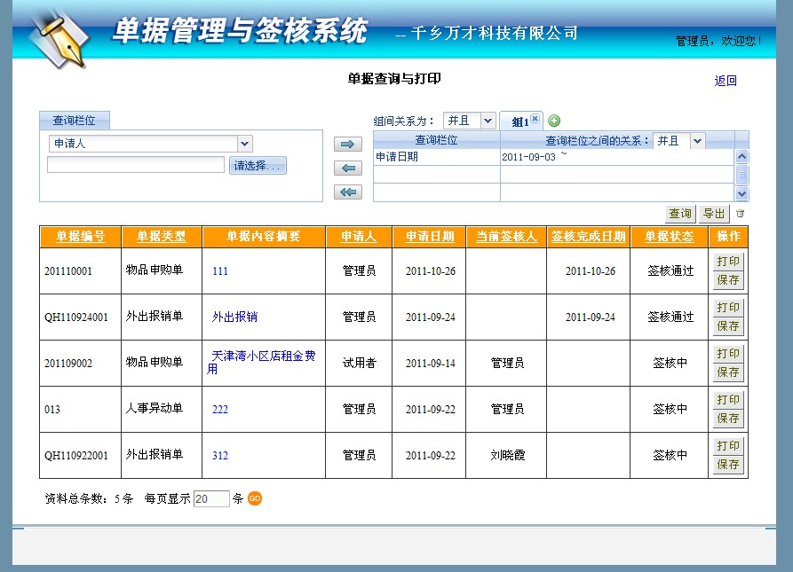
Task: Close the 组1 tab with its x icon
Action: pos(535,119)
